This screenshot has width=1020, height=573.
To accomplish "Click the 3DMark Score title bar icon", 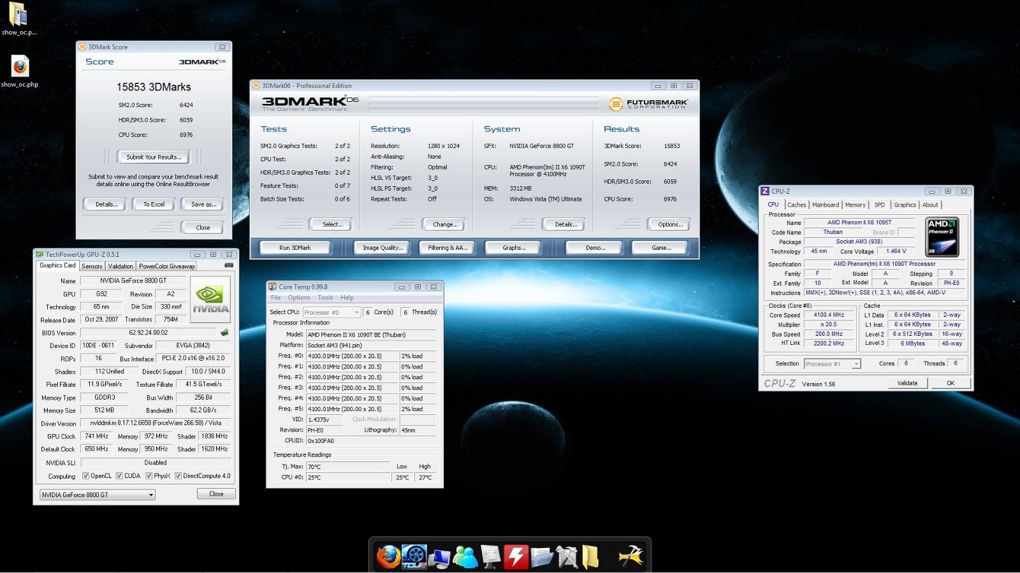I will [x=82, y=47].
